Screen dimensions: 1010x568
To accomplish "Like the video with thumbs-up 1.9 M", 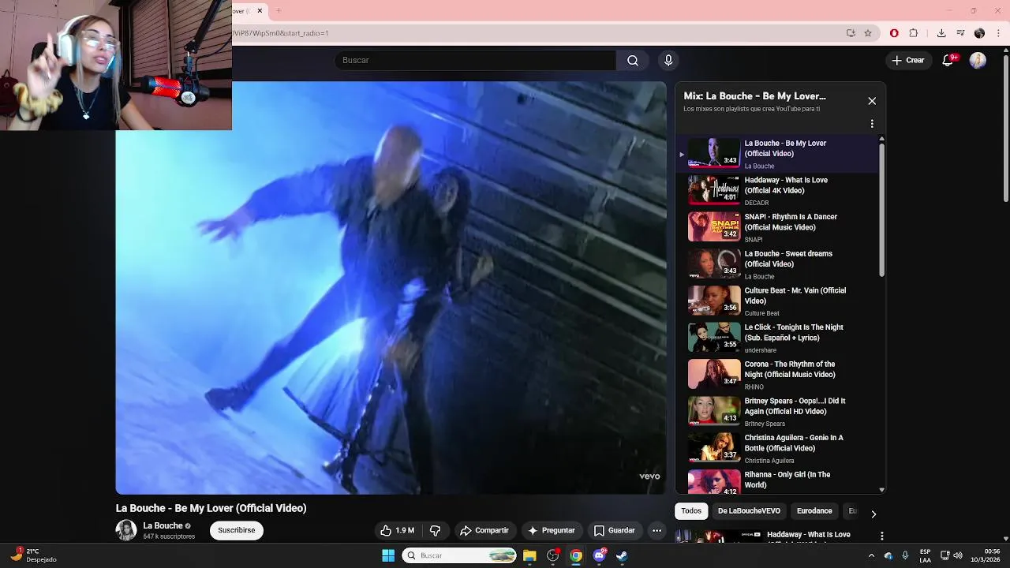I will 398,530.
